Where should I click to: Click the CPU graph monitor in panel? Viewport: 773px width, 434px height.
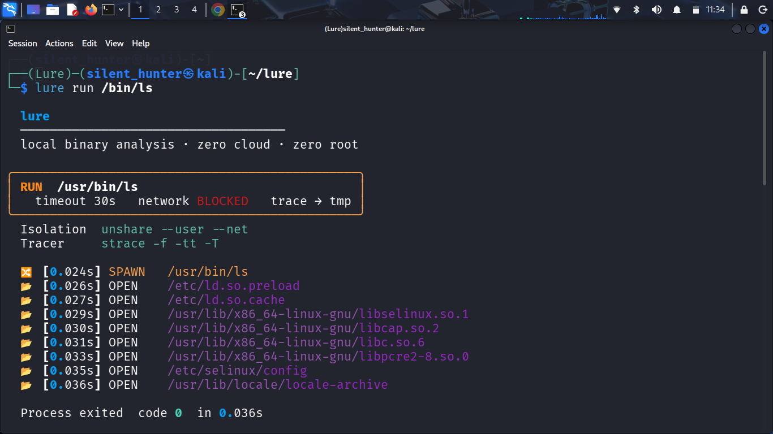pos(564,11)
